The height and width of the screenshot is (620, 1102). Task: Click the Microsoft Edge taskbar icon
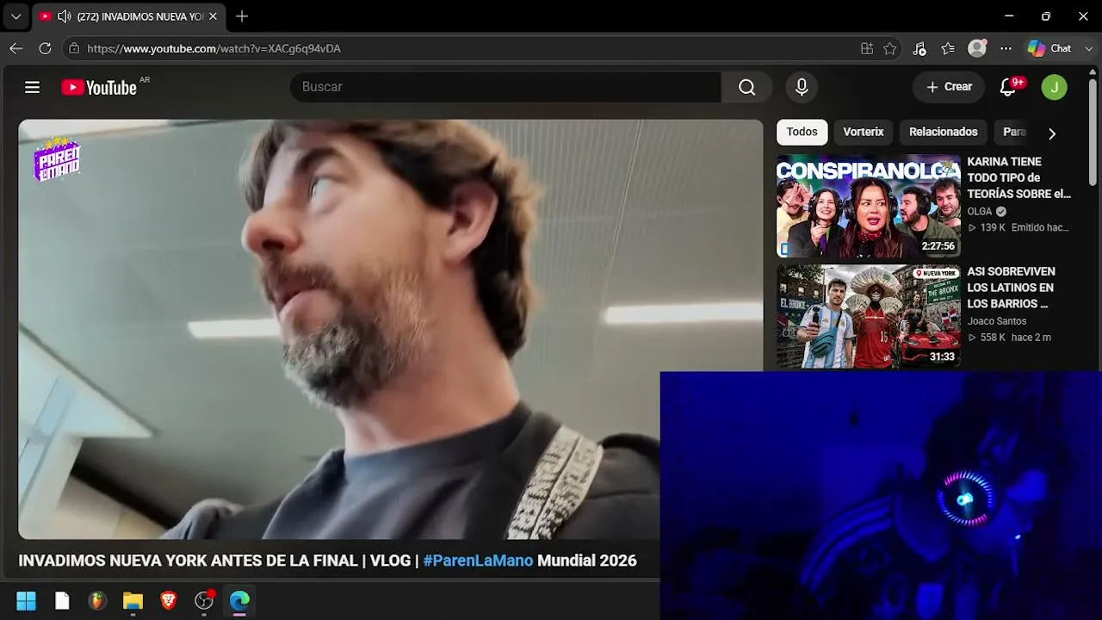(239, 600)
